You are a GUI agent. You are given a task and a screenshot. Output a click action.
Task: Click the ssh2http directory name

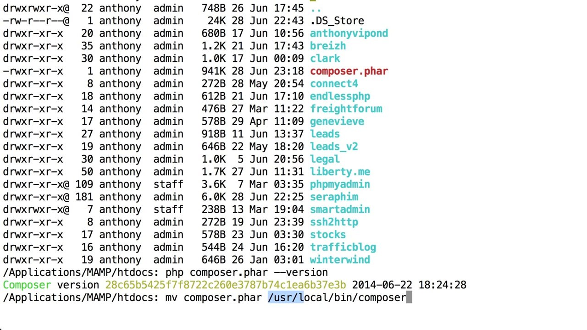334,222
